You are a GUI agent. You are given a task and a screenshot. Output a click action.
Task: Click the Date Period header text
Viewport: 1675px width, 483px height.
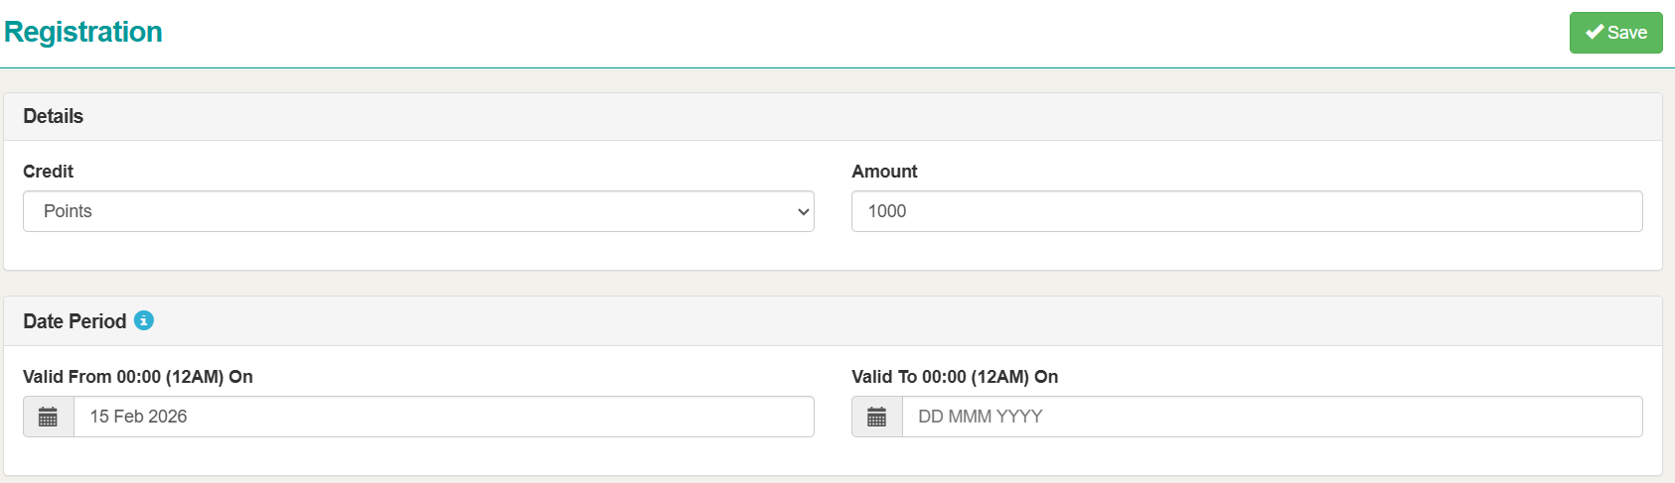75,321
